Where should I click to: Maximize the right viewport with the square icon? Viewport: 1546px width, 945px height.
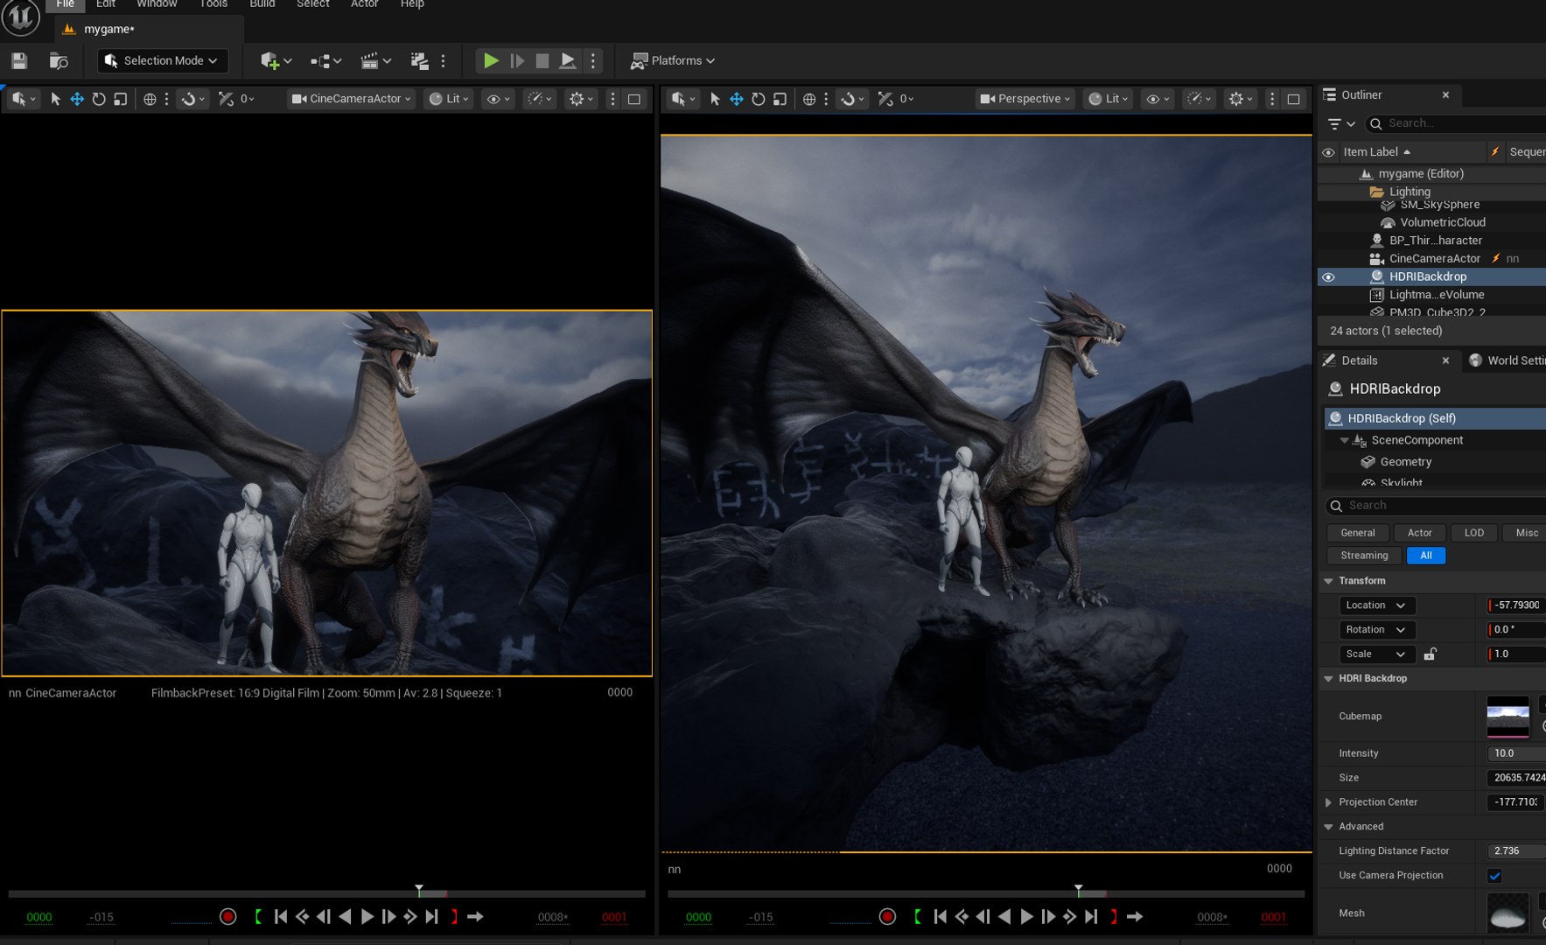(x=1293, y=99)
